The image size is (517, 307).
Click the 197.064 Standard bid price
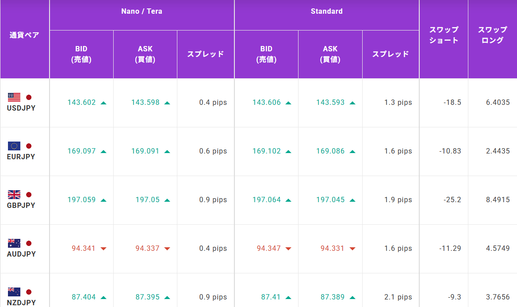point(267,200)
